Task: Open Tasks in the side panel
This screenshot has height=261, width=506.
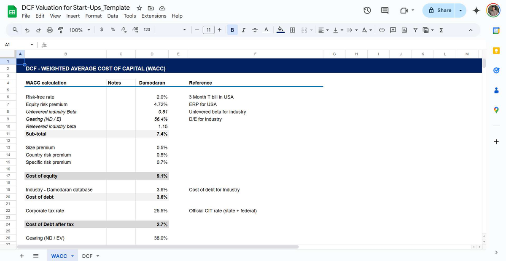Action: (496, 70)
